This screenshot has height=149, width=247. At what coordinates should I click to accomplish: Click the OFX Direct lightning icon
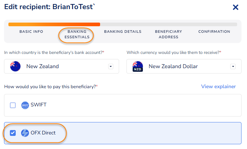25,133
